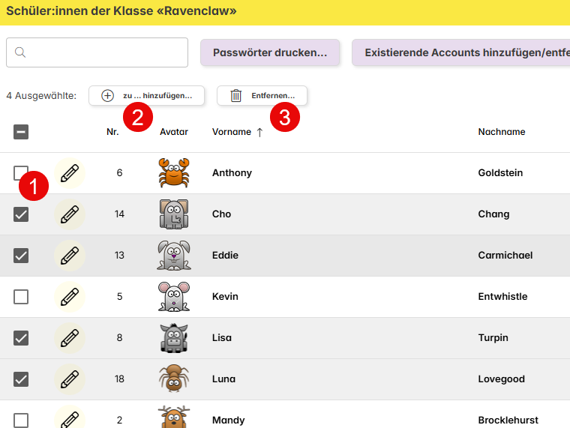
Task: Click the trash icon on Entfernen button
Action: tap(236, 96)
